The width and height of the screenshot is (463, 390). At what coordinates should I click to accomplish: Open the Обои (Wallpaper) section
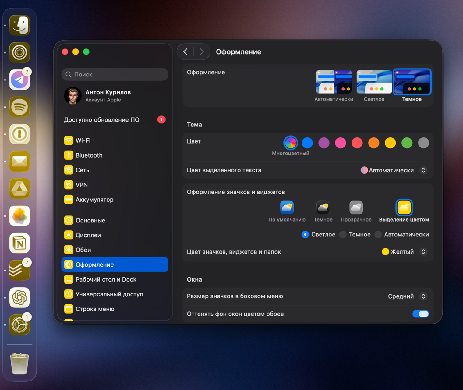coord(83,250)
